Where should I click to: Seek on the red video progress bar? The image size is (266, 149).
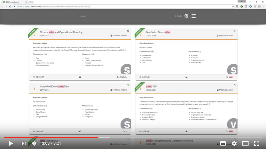51,137
